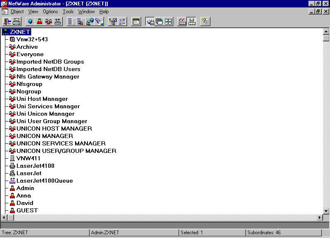Click the cascade windows toolbar icon
330x238 pixels.
click(x=159, y=21)
